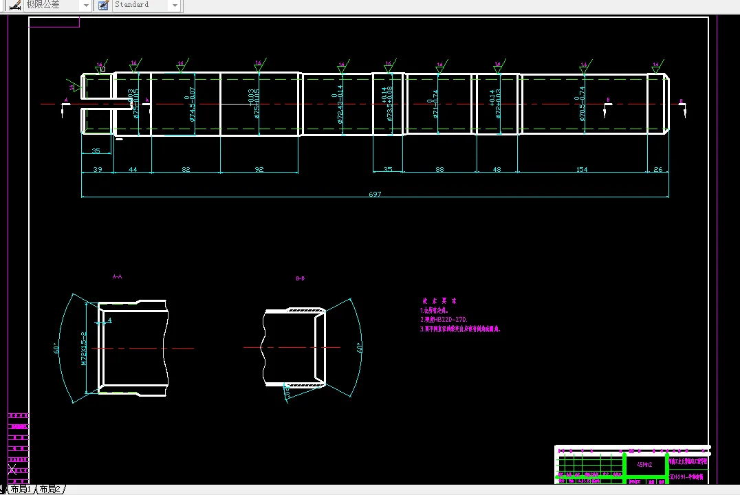Select the M72X1.5-2 thread dimension

(83, 349)
